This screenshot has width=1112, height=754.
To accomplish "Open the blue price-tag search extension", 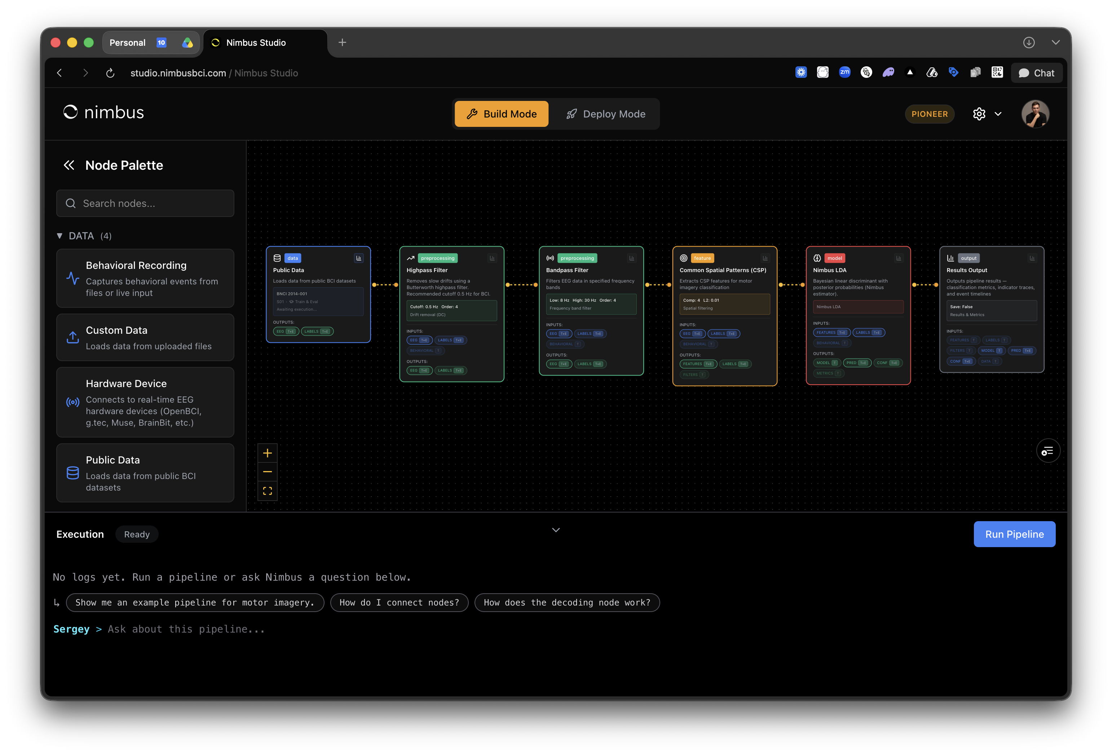I will 954,72.
